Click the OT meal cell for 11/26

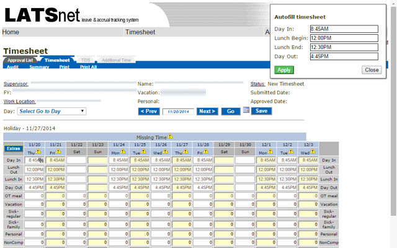[x=161, y=196]
